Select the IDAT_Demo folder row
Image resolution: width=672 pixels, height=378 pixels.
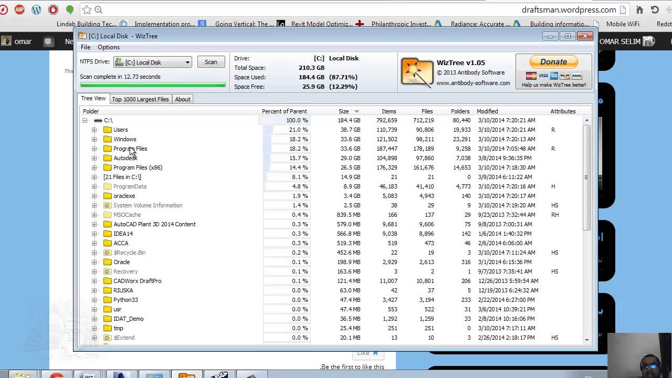point(129,319)
